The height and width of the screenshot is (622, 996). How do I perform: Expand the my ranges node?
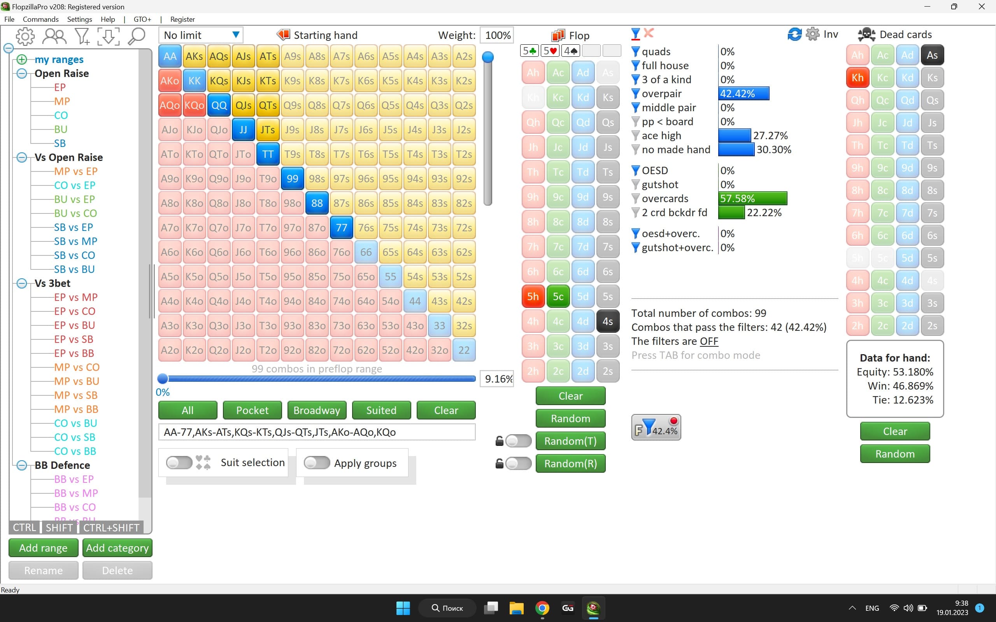[22, 59]
